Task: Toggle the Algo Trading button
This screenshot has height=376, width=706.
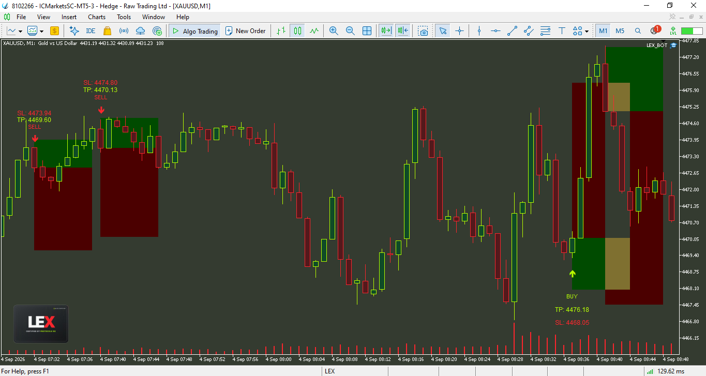Action: 195,31
